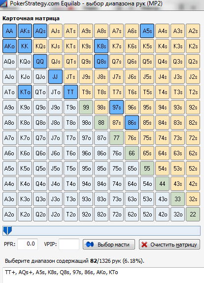204x283 pixels.
Task: Open the Выбор масти suit selection
Action: tap(109, 245)
